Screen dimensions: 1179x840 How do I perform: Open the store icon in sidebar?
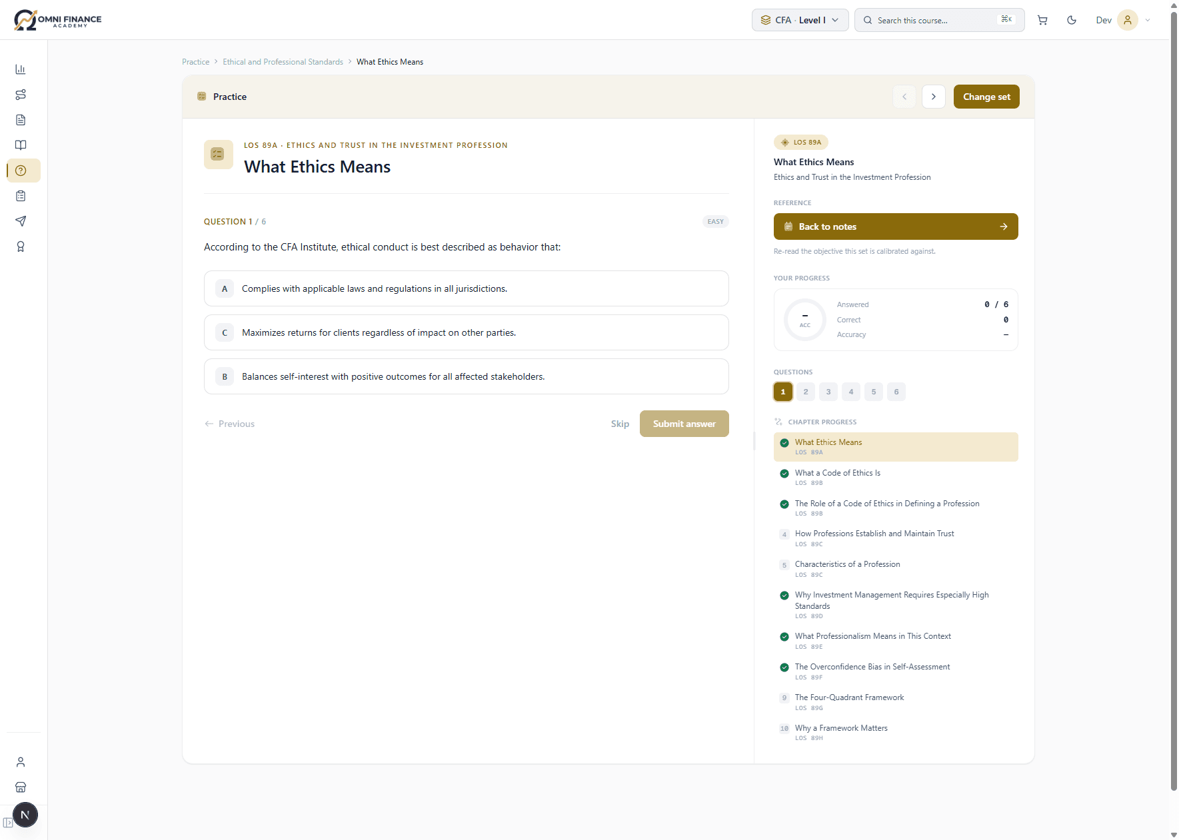(x=21, y=787)
